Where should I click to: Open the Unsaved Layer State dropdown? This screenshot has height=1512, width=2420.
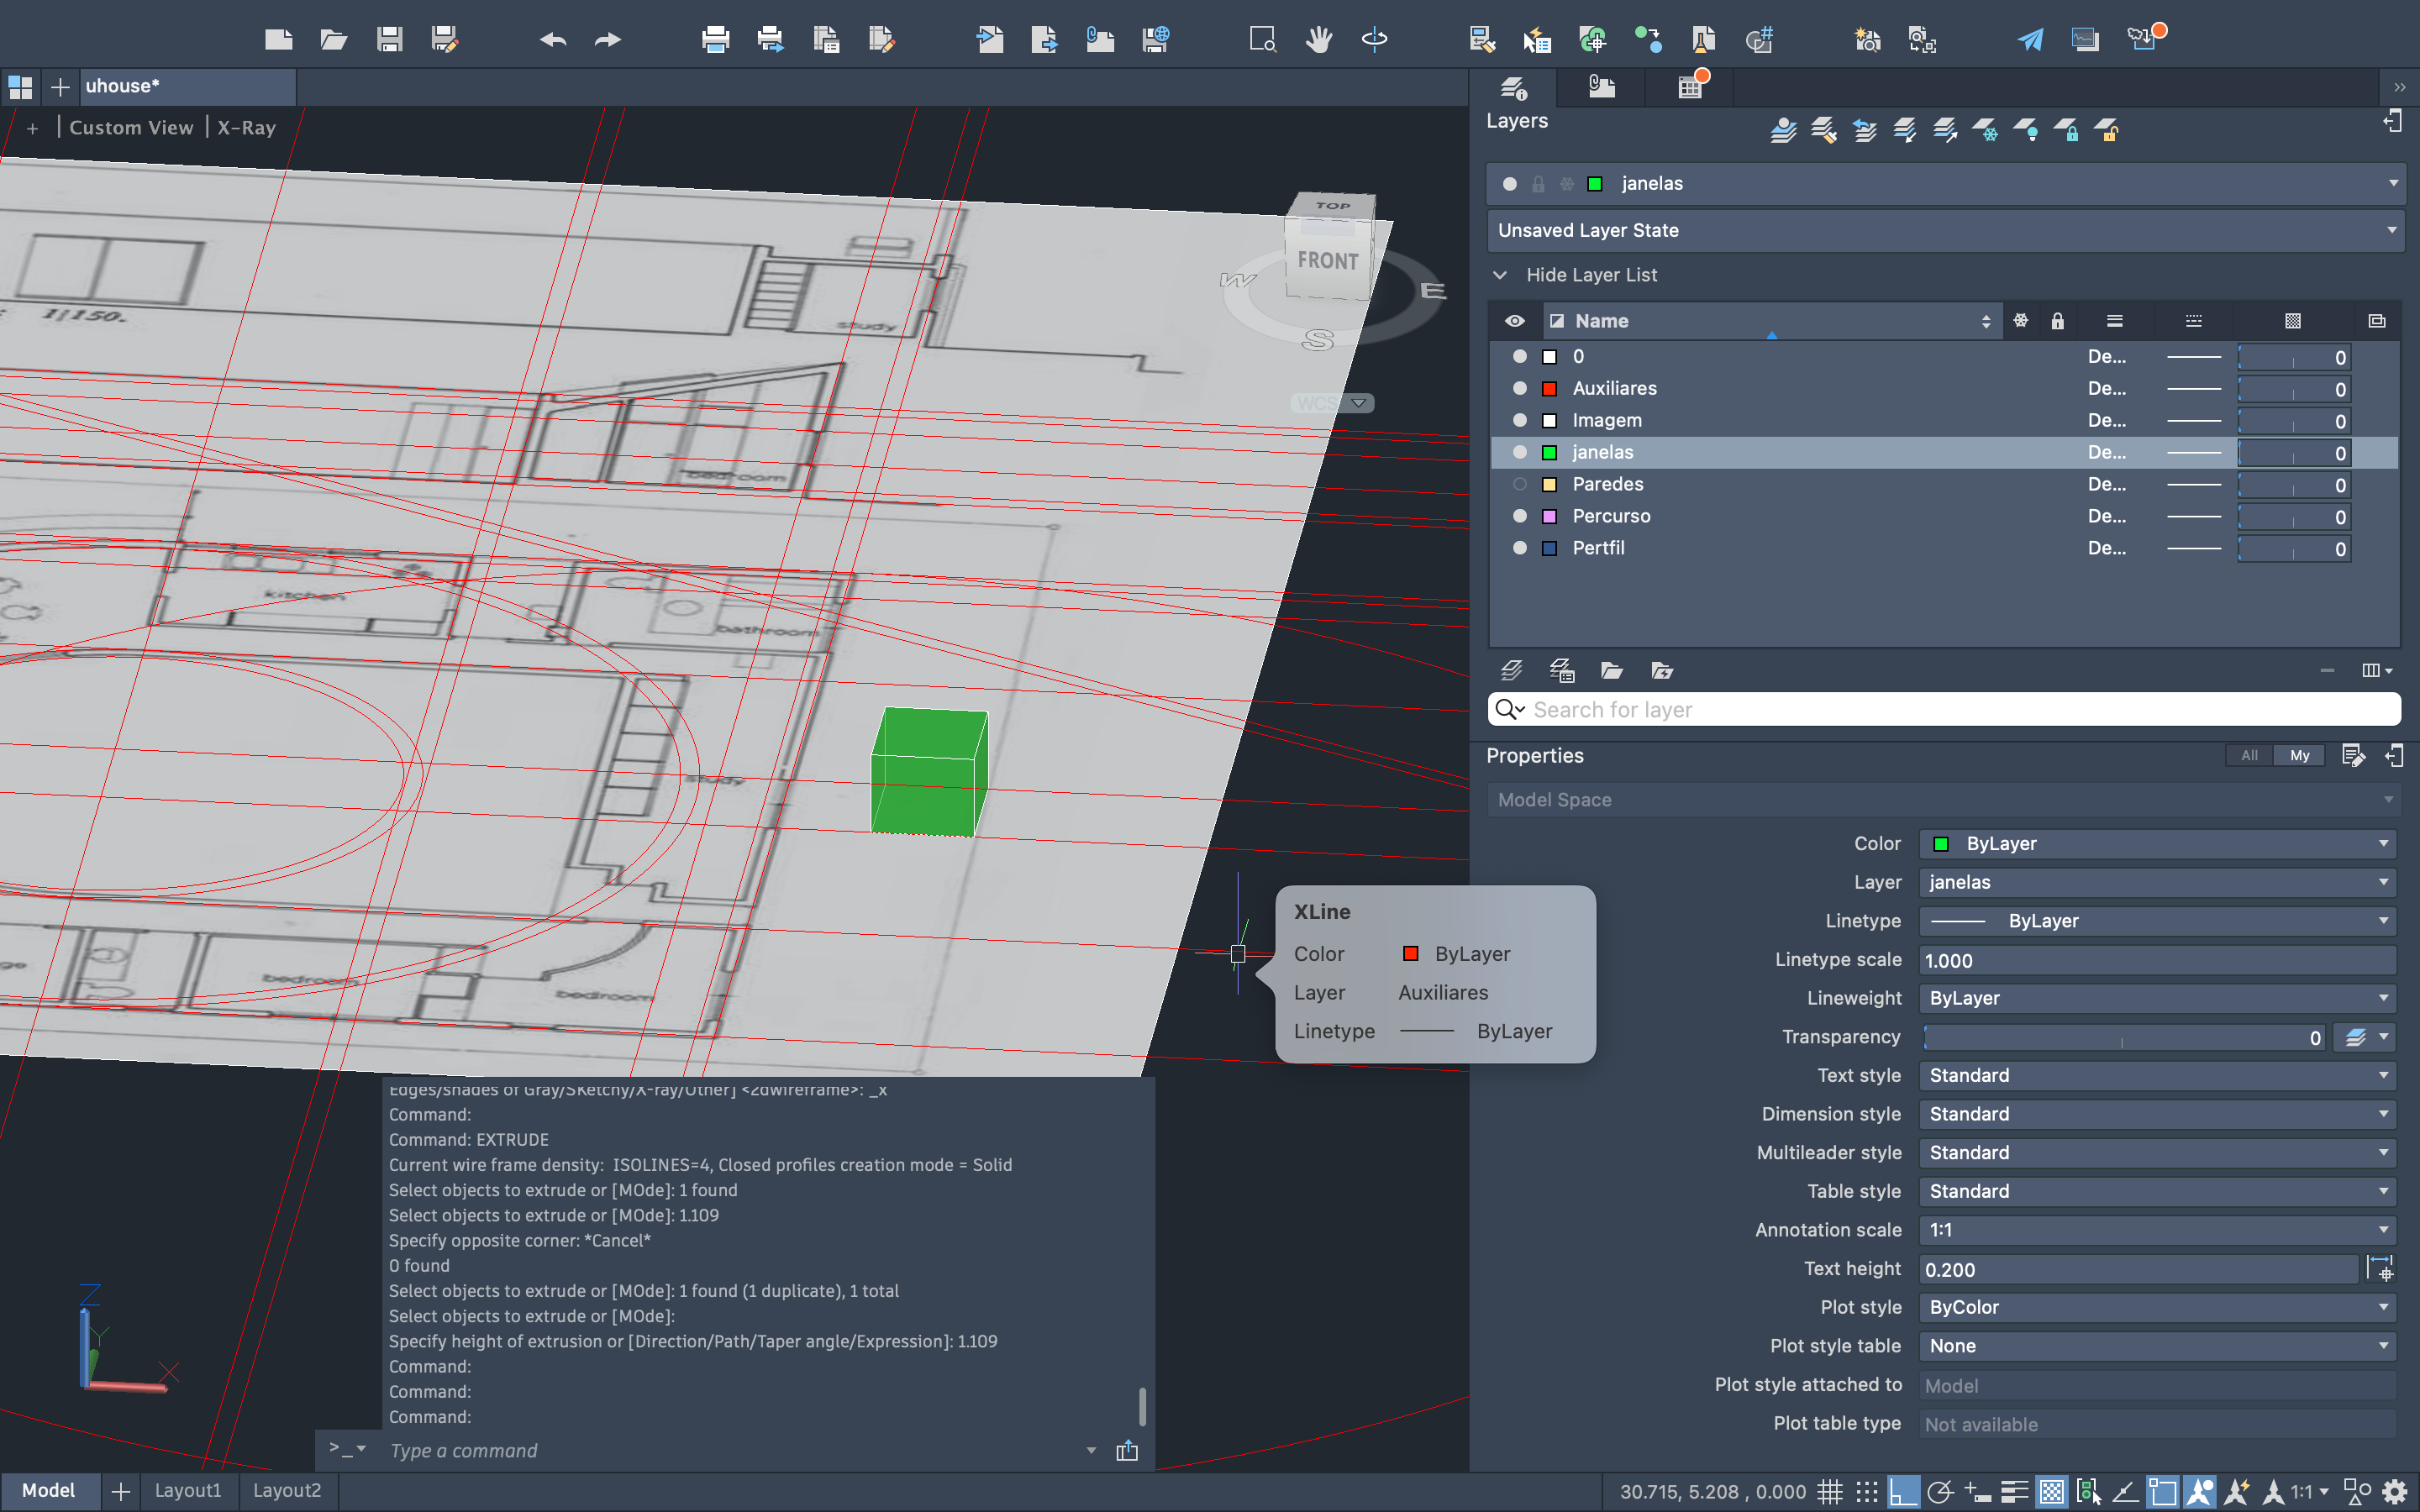click(x=1945, y=230)
